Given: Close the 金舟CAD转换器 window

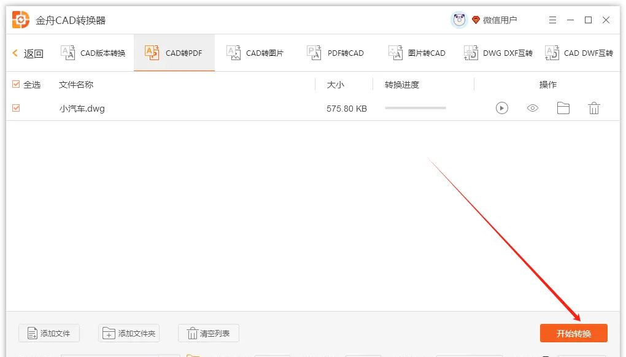Looking at the screenshot, I should point(606,20).
